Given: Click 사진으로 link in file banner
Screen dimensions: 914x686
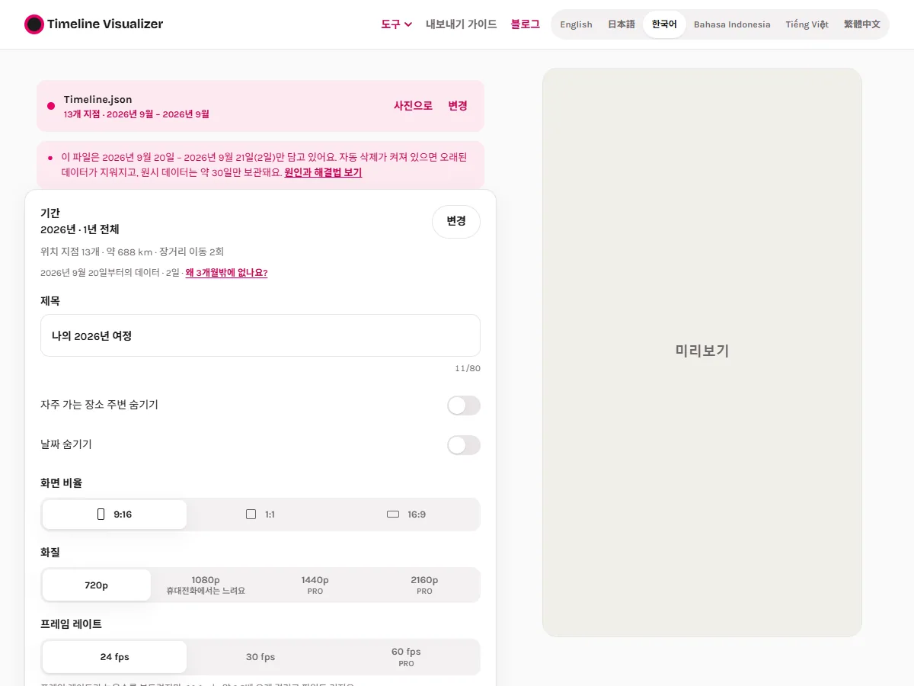Looking at the screenshot, I should click(413, 106).
